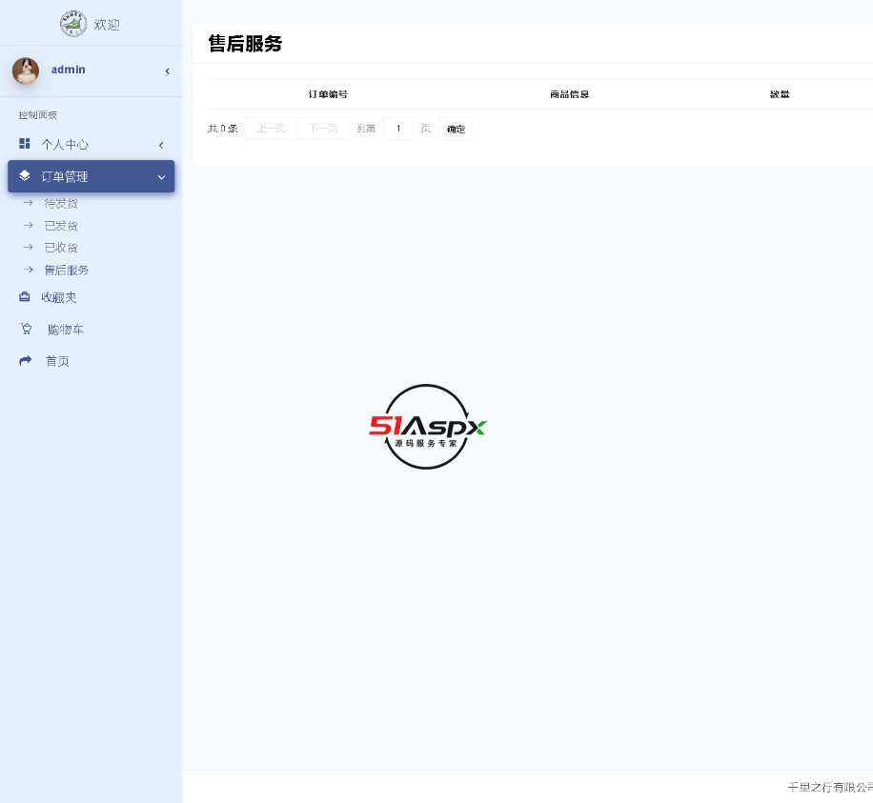The image size is (873, 803).
Task: Go to the 收藏夹 page
Action: click(x=58, y=298)
